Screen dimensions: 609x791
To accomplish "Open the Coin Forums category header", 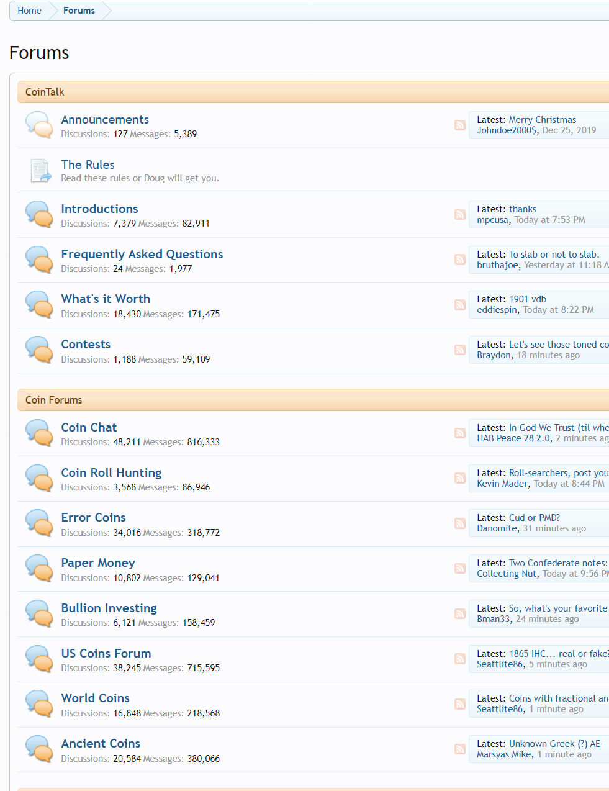I will (x=53, y=400).
